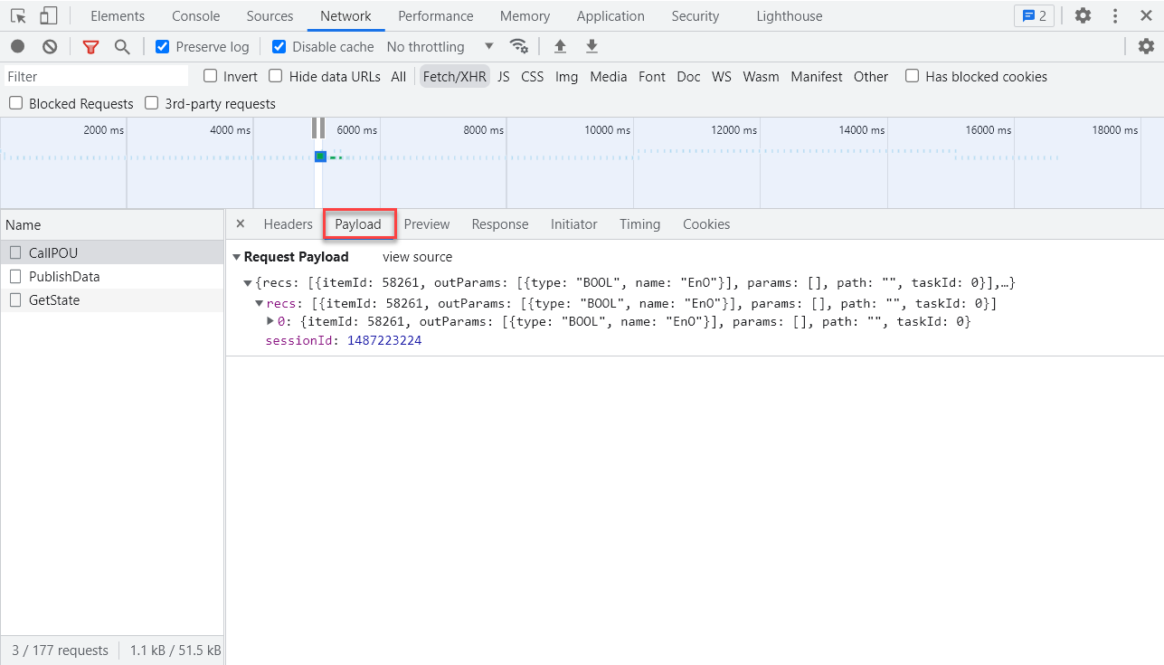The width and height of the screenshot is (1164, 665).
Task: Click the sessionId value 1487223224
Action: pos(384,341)
